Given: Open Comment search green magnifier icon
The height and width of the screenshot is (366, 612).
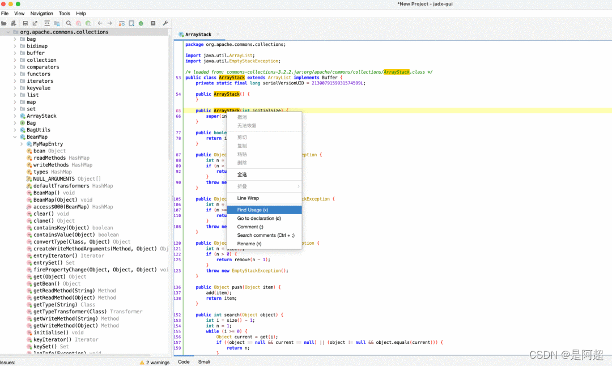Looking at the screenshot, I should click(88, 23).
